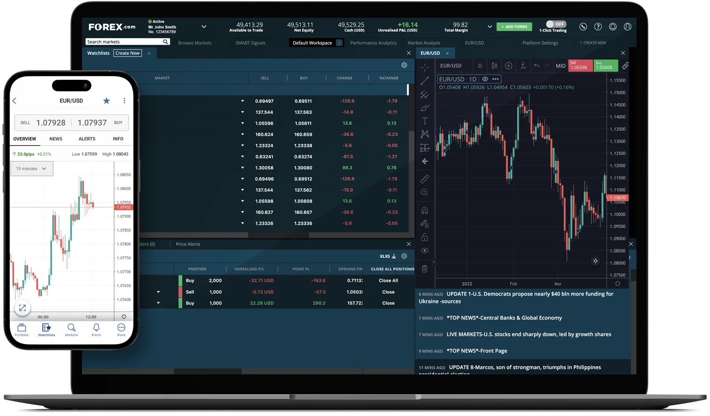Viewport: 710px width, 416px height.
Task: Toggle EUR/USD 1D series visibility eye
Action: pyautogui.click(x=485, y=79)
